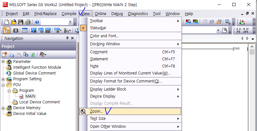The height and width of the screenshot is (131, 257).
Task: Open the dropdown next to Help icon
Action: click(x=70, y=22)
